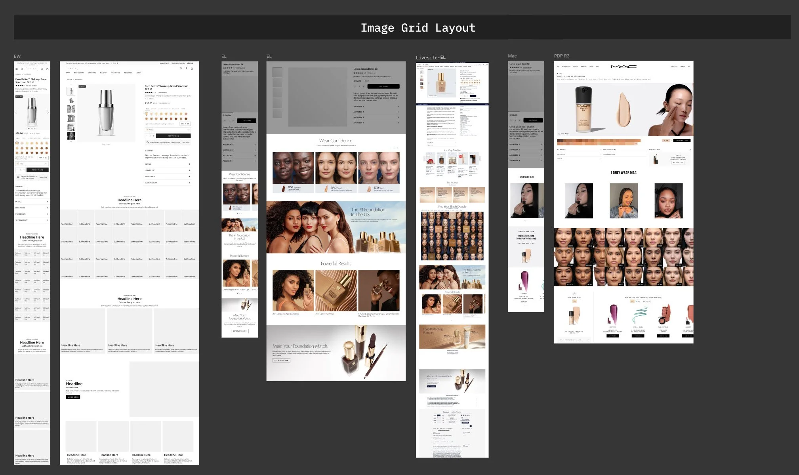The height and width of the screenshot is (475, 799).
Task: Click hamburger menu icon in EW mobile mockup
Action: click(17, 69)
